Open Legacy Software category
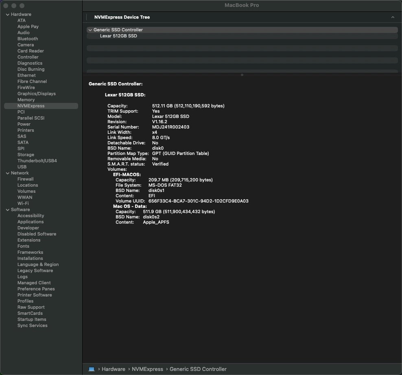The width and height of the screenshot is (402, 375). click(35, 271)
